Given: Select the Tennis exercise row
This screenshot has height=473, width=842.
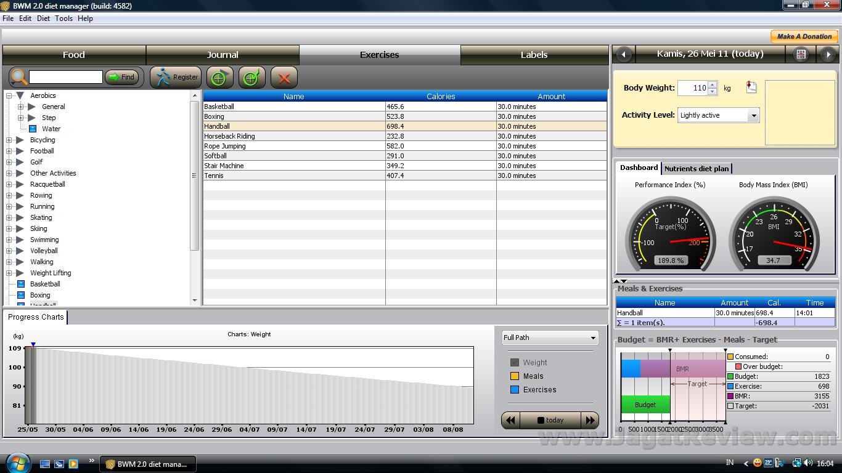Looking at the screenshot, I should point(405,176).
